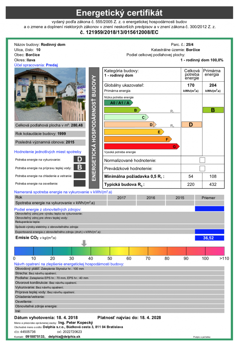The image size is (235, 342).
Task: Click the green B arrow in the scale
Action: pyautogui.click(x=122, y=110)
